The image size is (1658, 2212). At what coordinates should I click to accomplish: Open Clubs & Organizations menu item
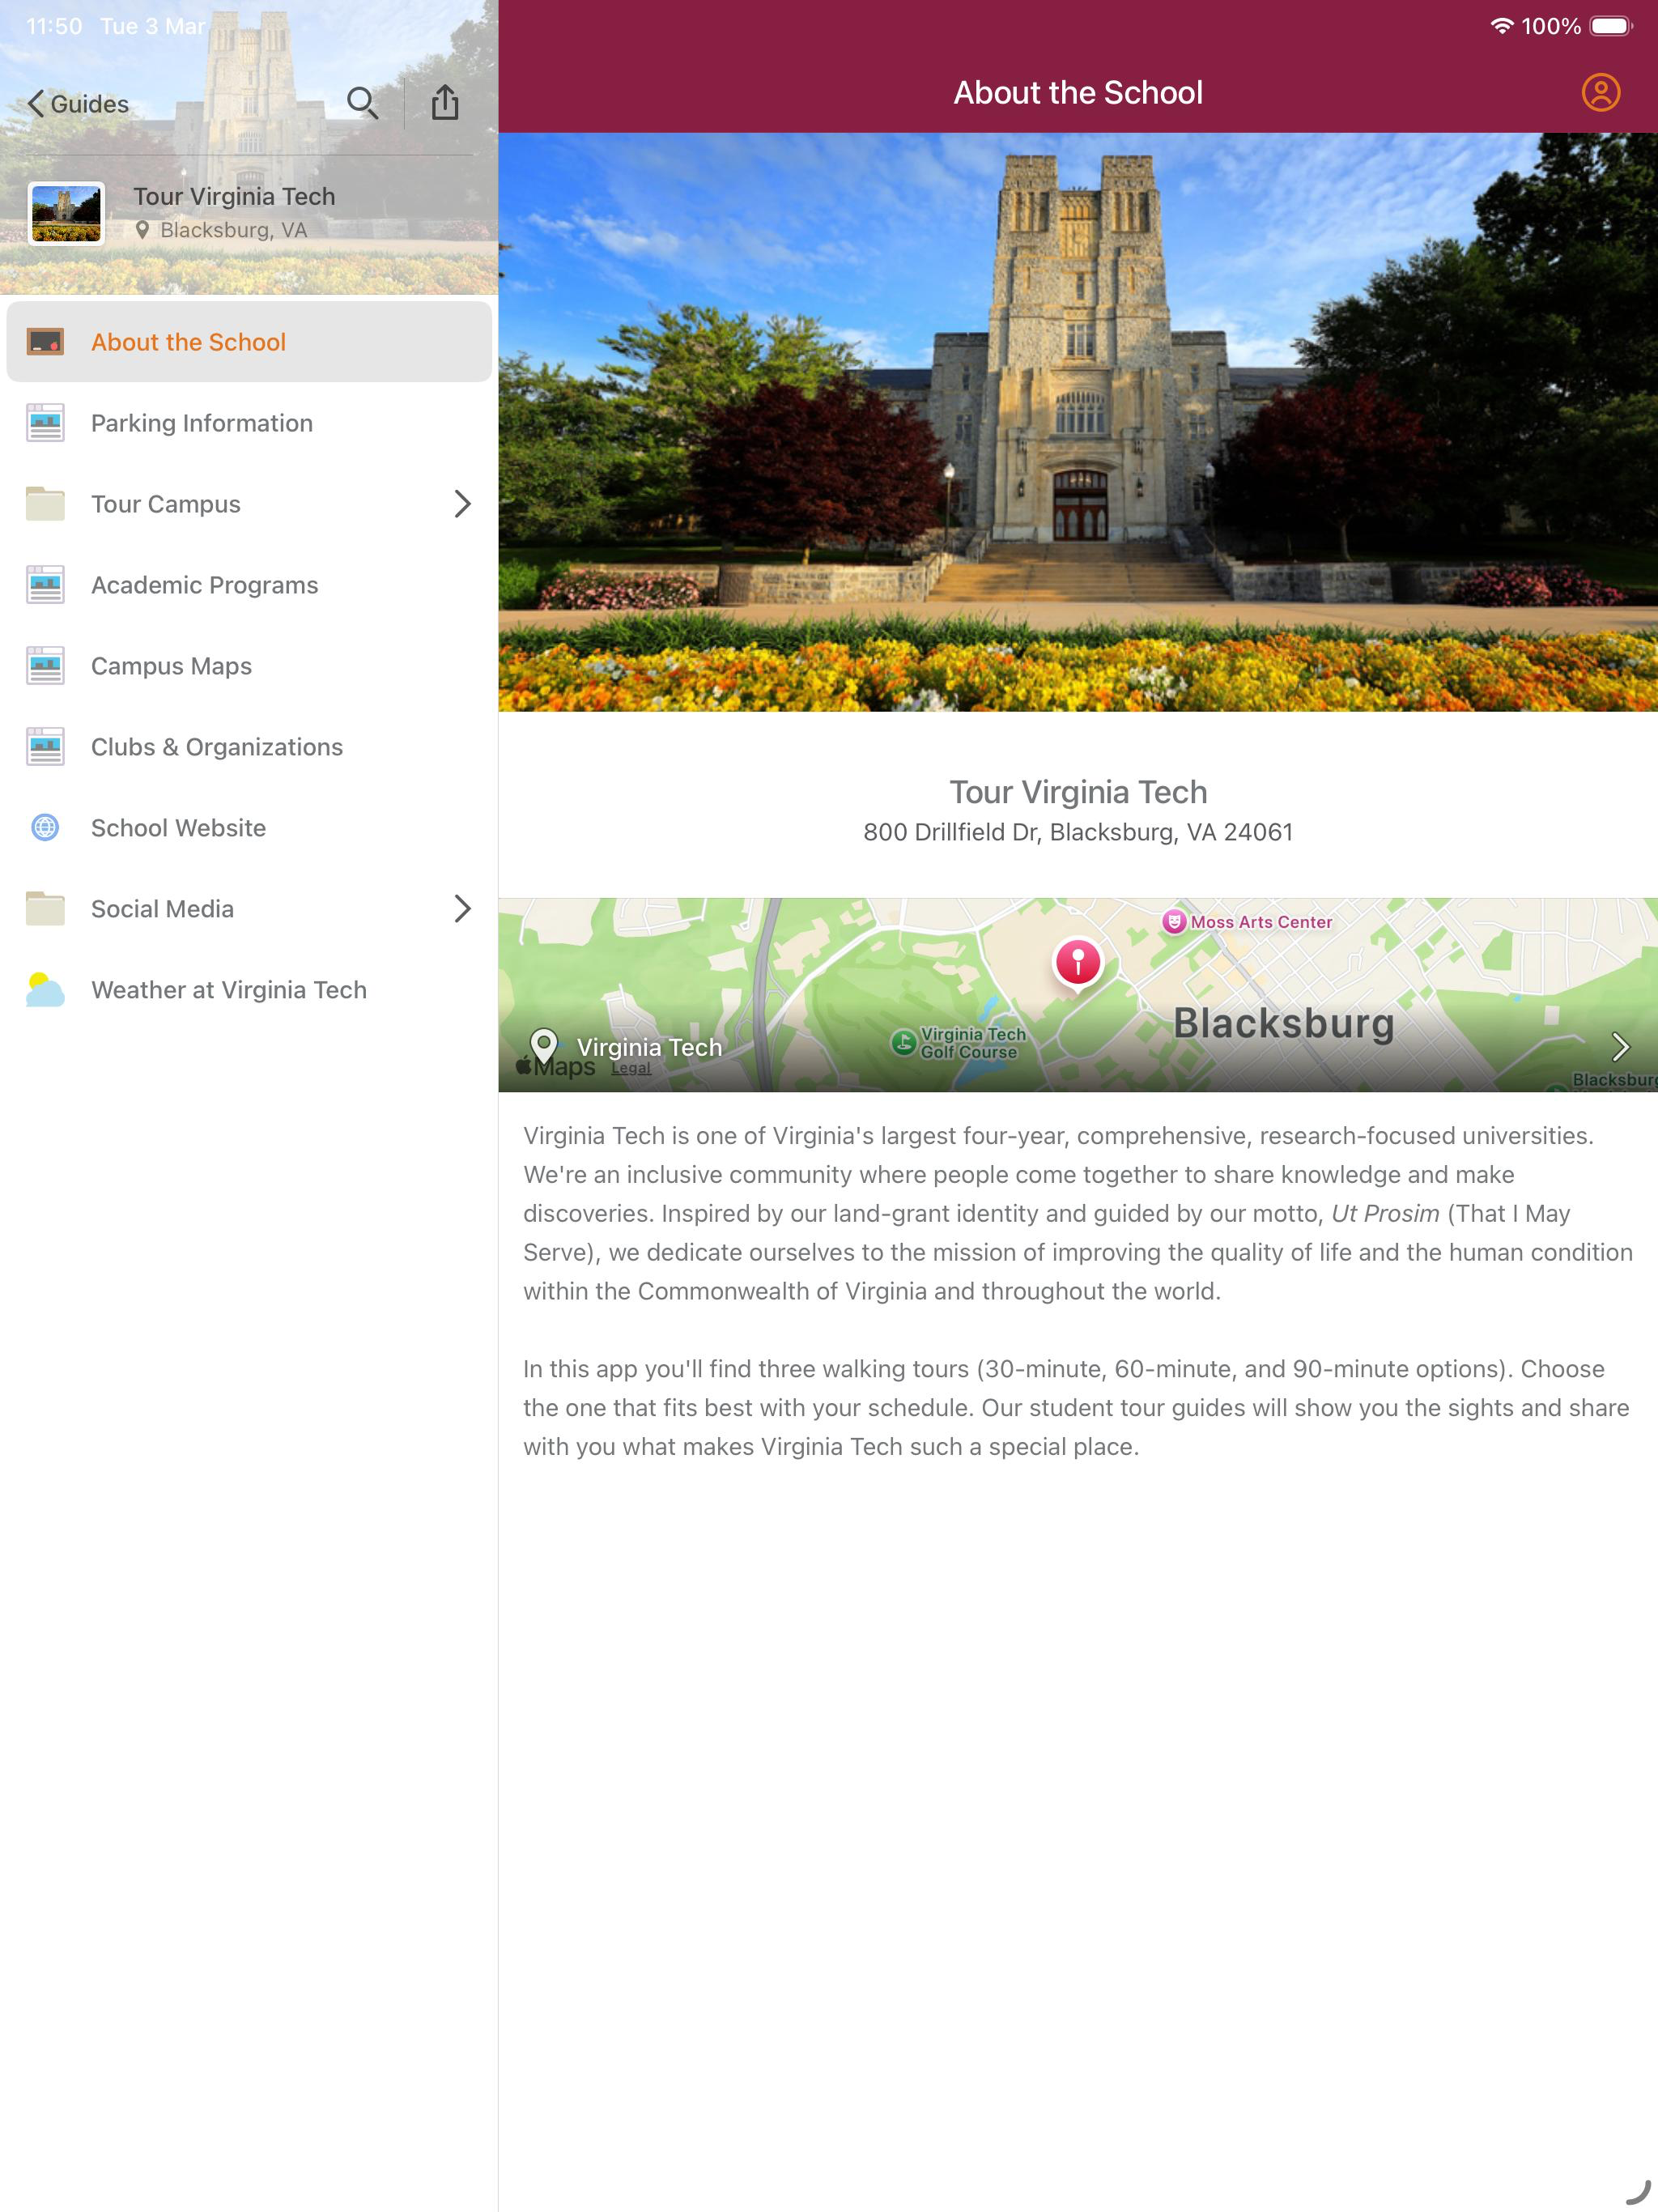pyautogui.click(x=249, y=747)
